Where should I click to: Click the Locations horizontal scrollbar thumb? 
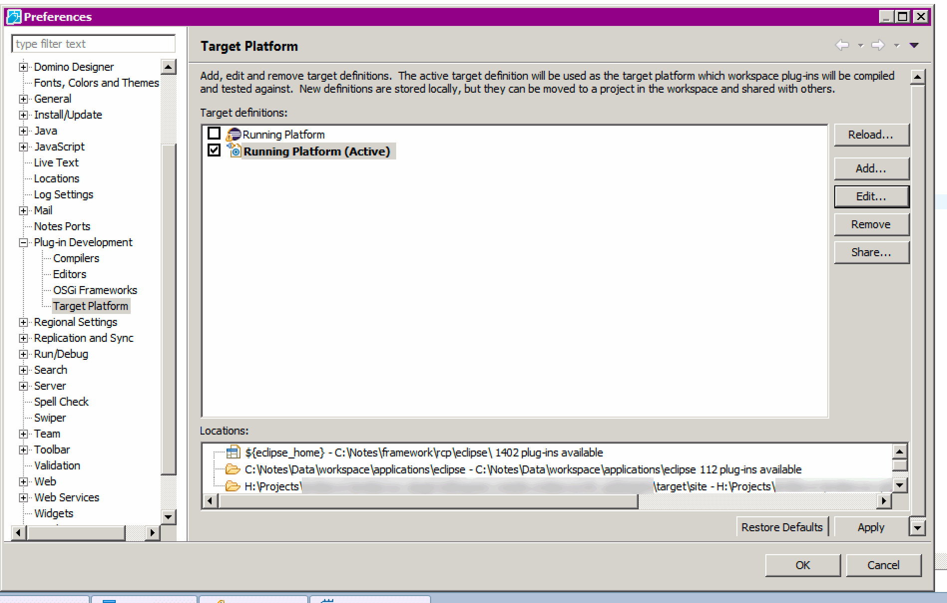click(428, 501)
